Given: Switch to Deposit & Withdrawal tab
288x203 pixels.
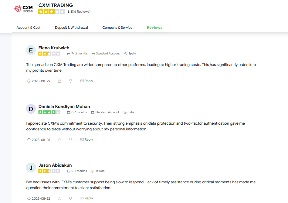Looking at the screenshot, I should tap(71, 28).
